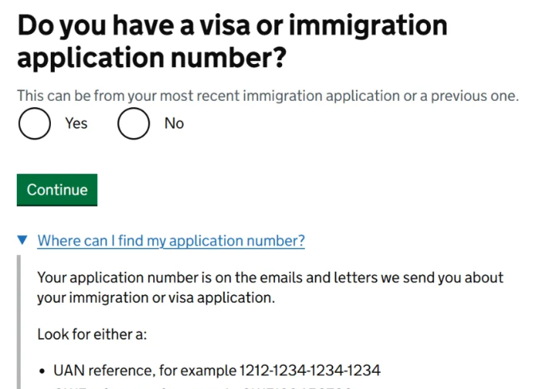Click the words "previous one" in the hint text
Viewport: 544px width, 389px height.
[x=475, y=96]
